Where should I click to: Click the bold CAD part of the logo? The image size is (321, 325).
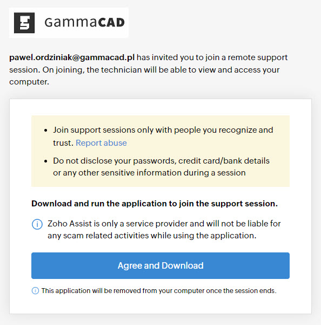click(111, 22)
